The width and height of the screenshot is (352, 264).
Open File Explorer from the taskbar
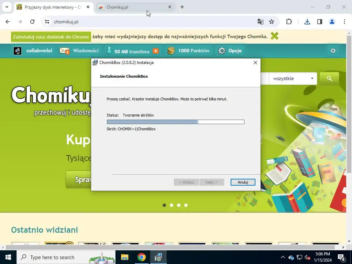pos(124,257)
